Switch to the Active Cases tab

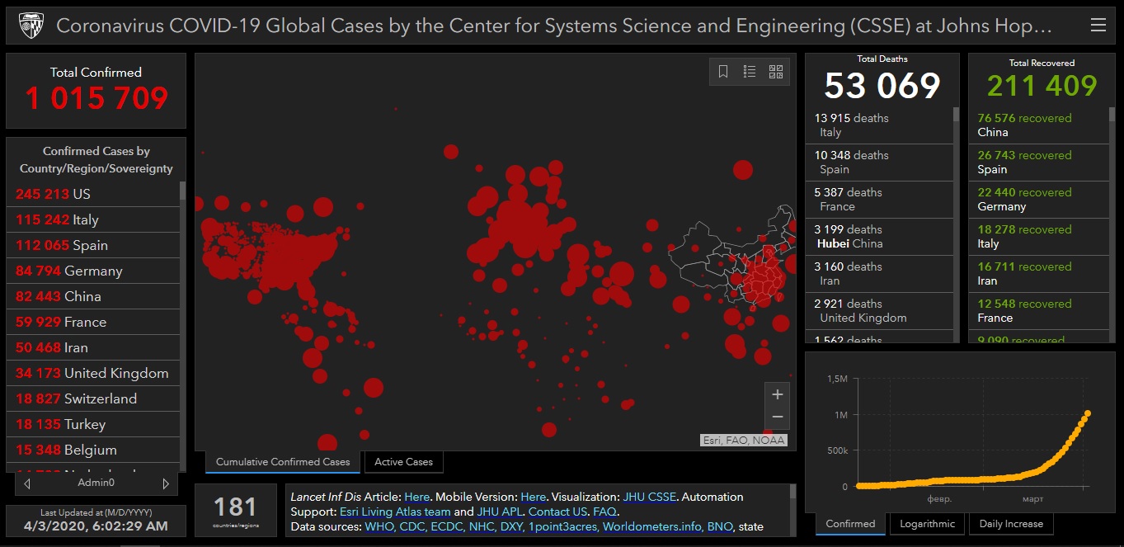(403, 462)
